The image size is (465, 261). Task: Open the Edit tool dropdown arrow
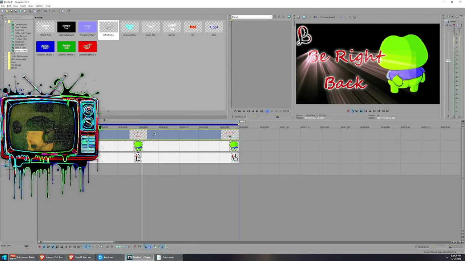[x=89, y=247]
